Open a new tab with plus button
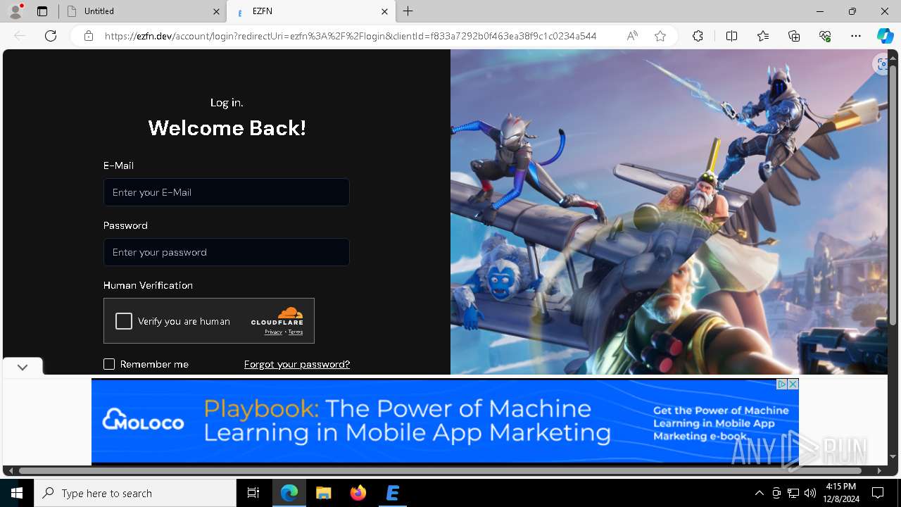This screenshot has height=507, width=901. 408,11
